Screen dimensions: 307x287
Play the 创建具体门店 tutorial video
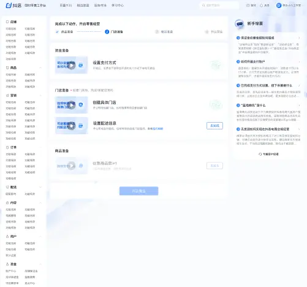pyautogui.click(x=72, y=105)
